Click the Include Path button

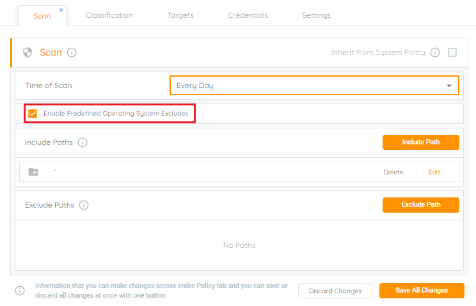421,142
